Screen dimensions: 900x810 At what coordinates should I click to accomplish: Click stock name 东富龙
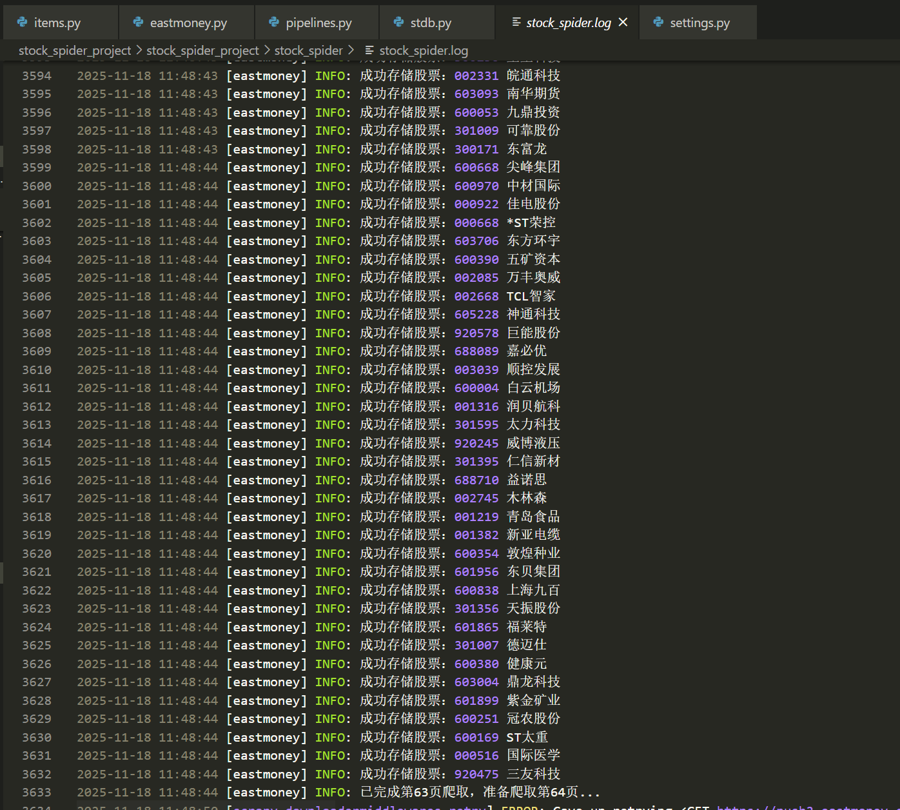point(527,150)
